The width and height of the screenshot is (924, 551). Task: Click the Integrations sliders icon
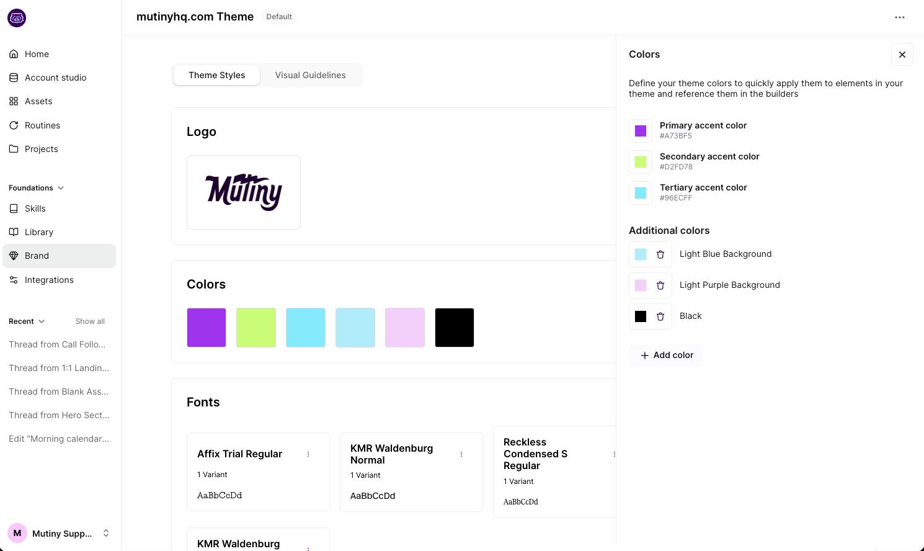click(14, 280)
